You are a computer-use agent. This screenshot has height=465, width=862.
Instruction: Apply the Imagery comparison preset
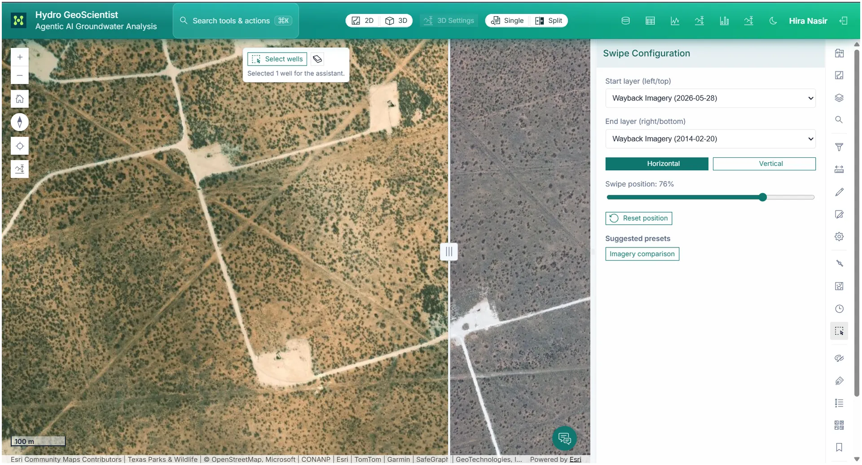pos(642,254)
